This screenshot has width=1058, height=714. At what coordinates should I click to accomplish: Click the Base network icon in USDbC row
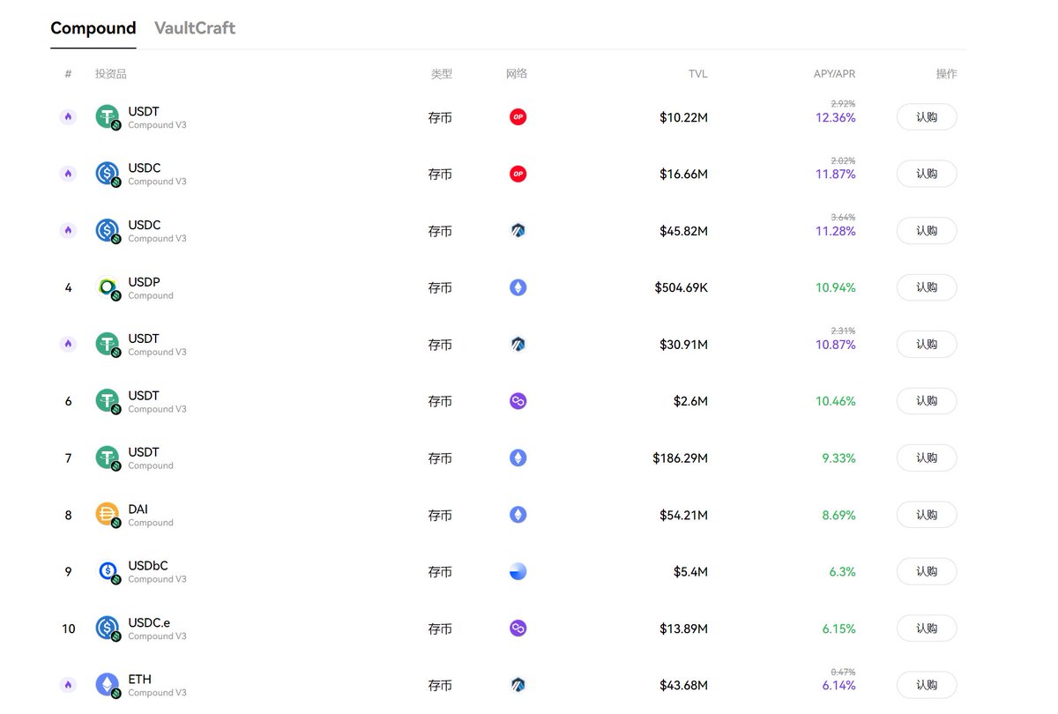(518, 572)
